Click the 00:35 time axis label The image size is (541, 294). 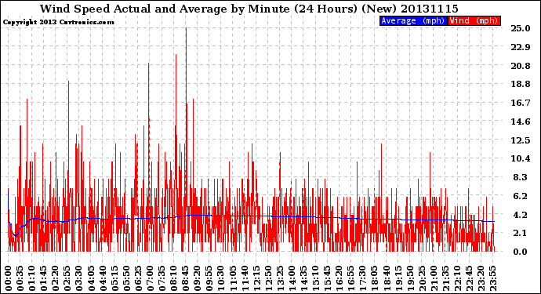click(20, 278)
